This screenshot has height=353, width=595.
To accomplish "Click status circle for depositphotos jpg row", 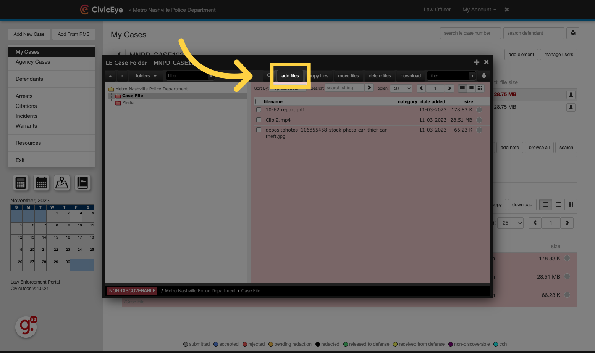I will (479, 130).
